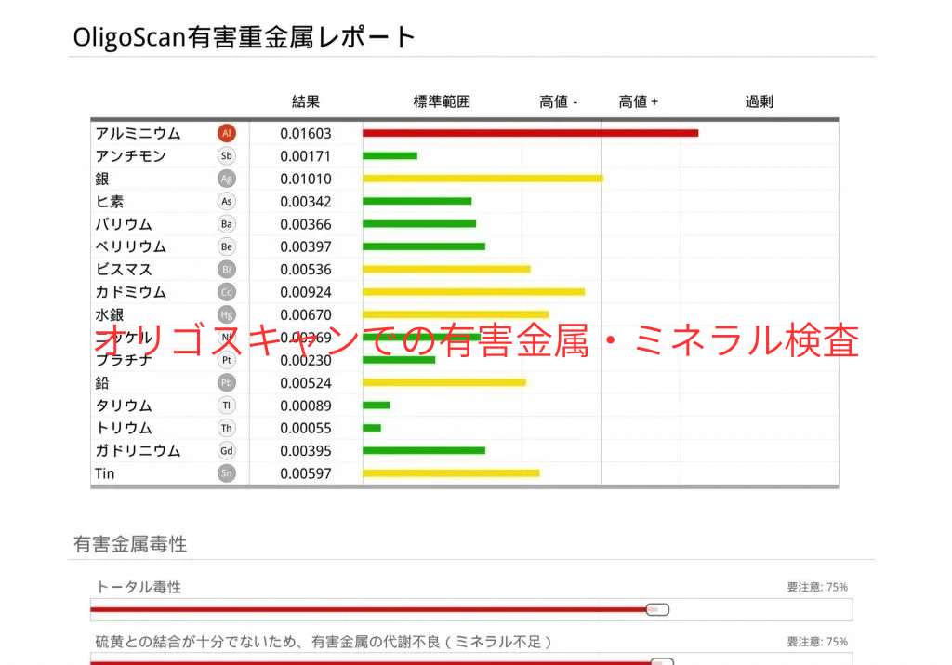Image resolution: width=952 pixels, height=665 pixels.
Task: Click the beryllium result value 0.00397
Action: click(305, 246)
